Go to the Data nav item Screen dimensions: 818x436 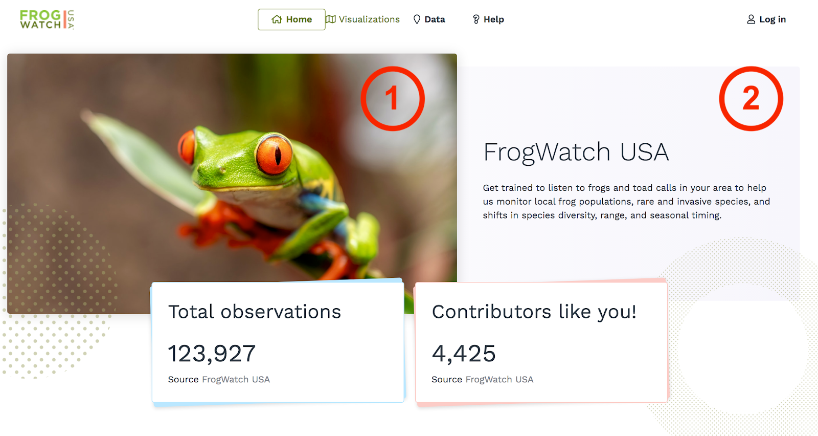point(435,19)
